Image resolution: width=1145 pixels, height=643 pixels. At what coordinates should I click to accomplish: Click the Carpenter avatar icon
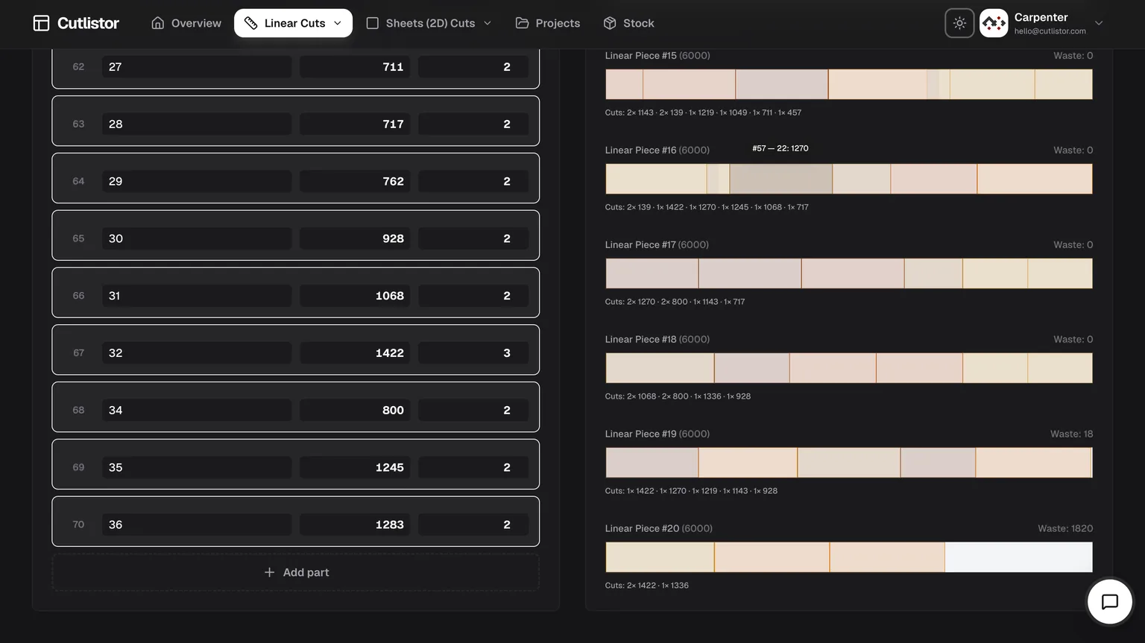tap(994, 23)
